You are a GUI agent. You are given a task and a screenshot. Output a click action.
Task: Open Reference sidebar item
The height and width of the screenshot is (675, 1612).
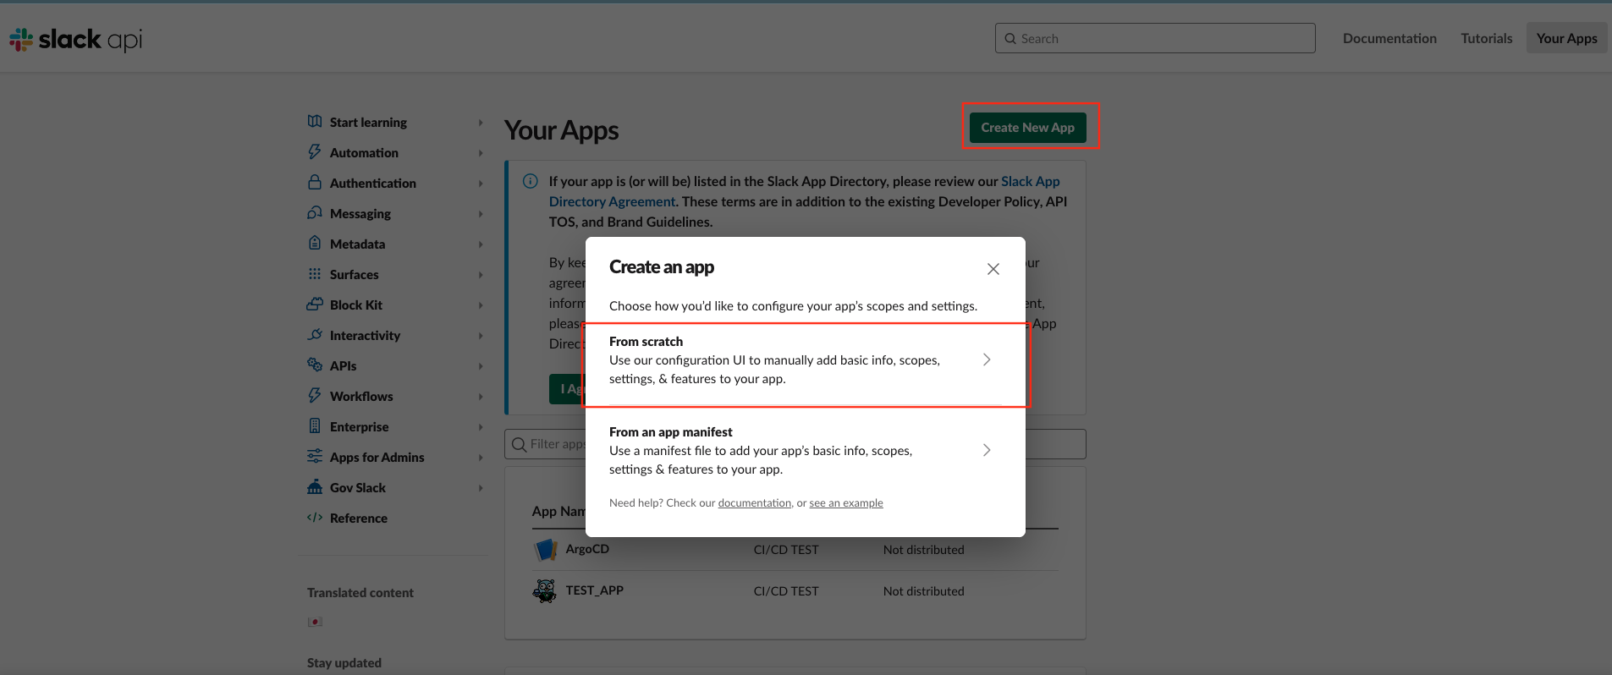tap(359, 518)
